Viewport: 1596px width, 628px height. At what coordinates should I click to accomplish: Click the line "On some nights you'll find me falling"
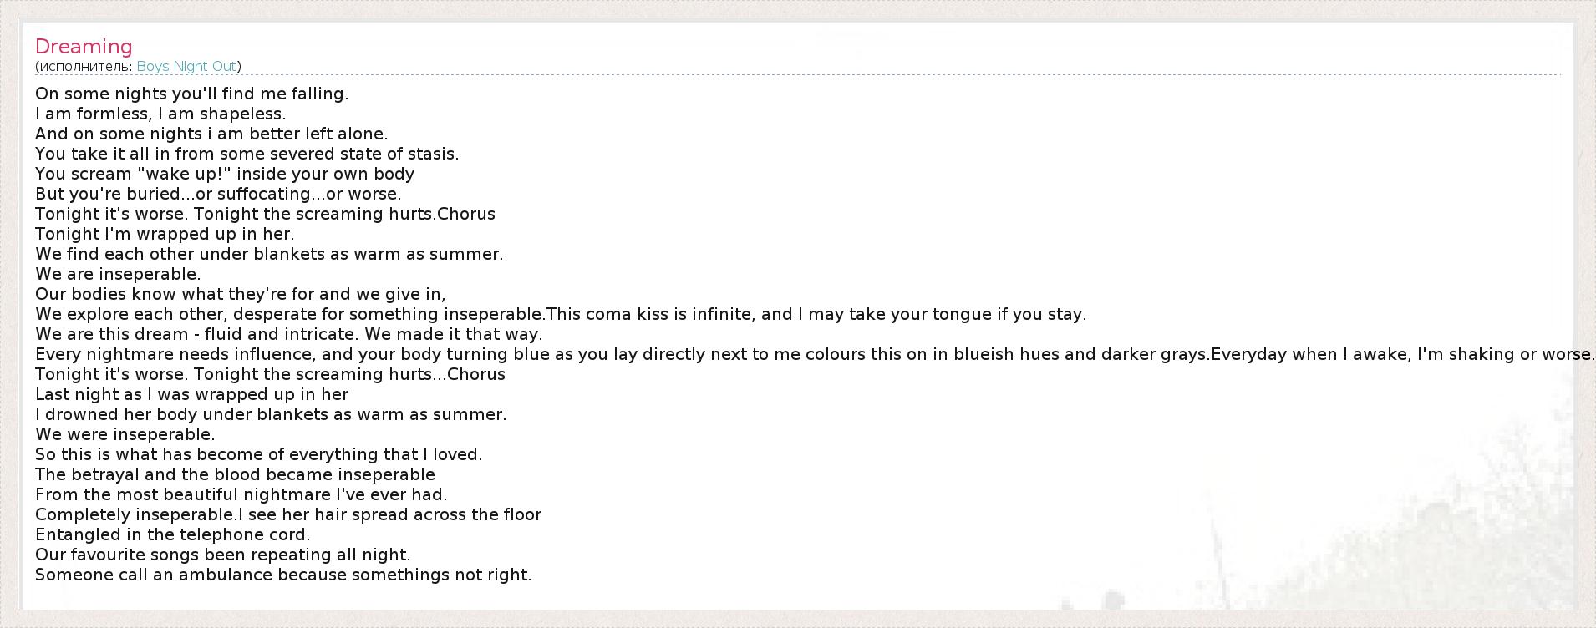(191, 94)
